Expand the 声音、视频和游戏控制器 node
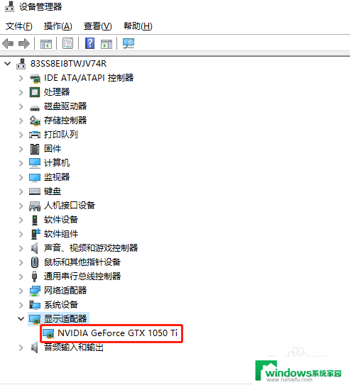 (x=21, y=248)
